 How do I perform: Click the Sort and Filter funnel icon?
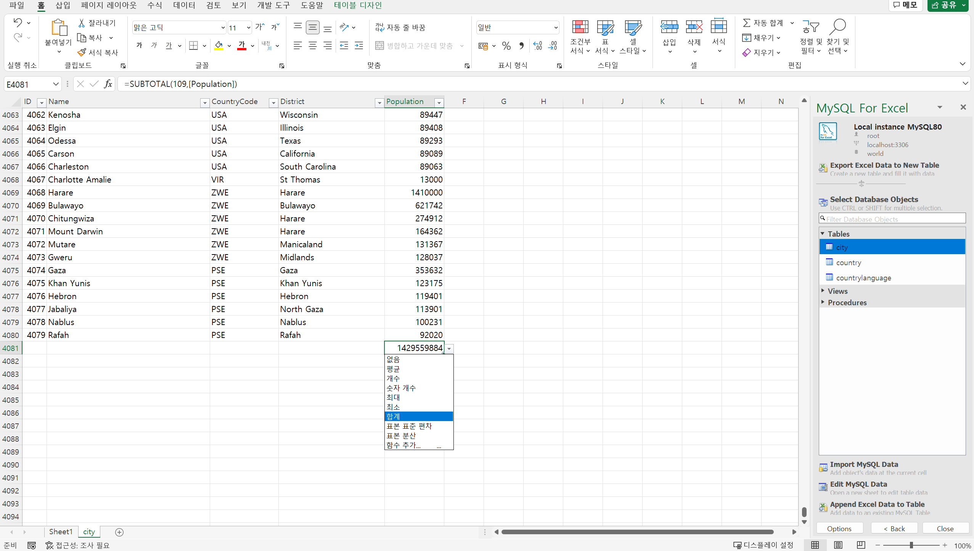tap(810, 27)
